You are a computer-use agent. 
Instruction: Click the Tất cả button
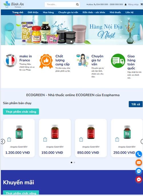pos(136,104)
